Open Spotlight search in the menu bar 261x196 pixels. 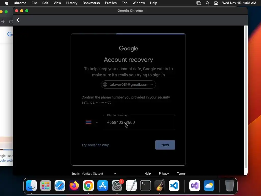coord(207,3)
